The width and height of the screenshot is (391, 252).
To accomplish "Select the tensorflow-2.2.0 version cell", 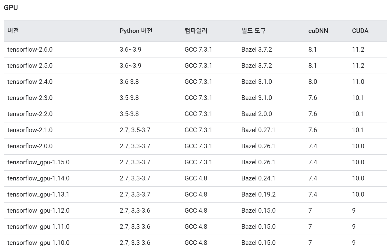I will 30,114.
